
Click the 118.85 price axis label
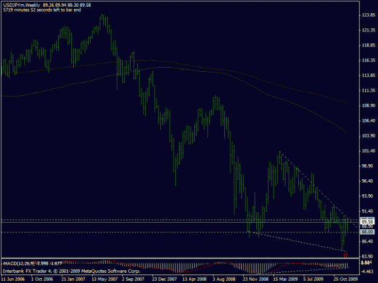coord(368,45)
